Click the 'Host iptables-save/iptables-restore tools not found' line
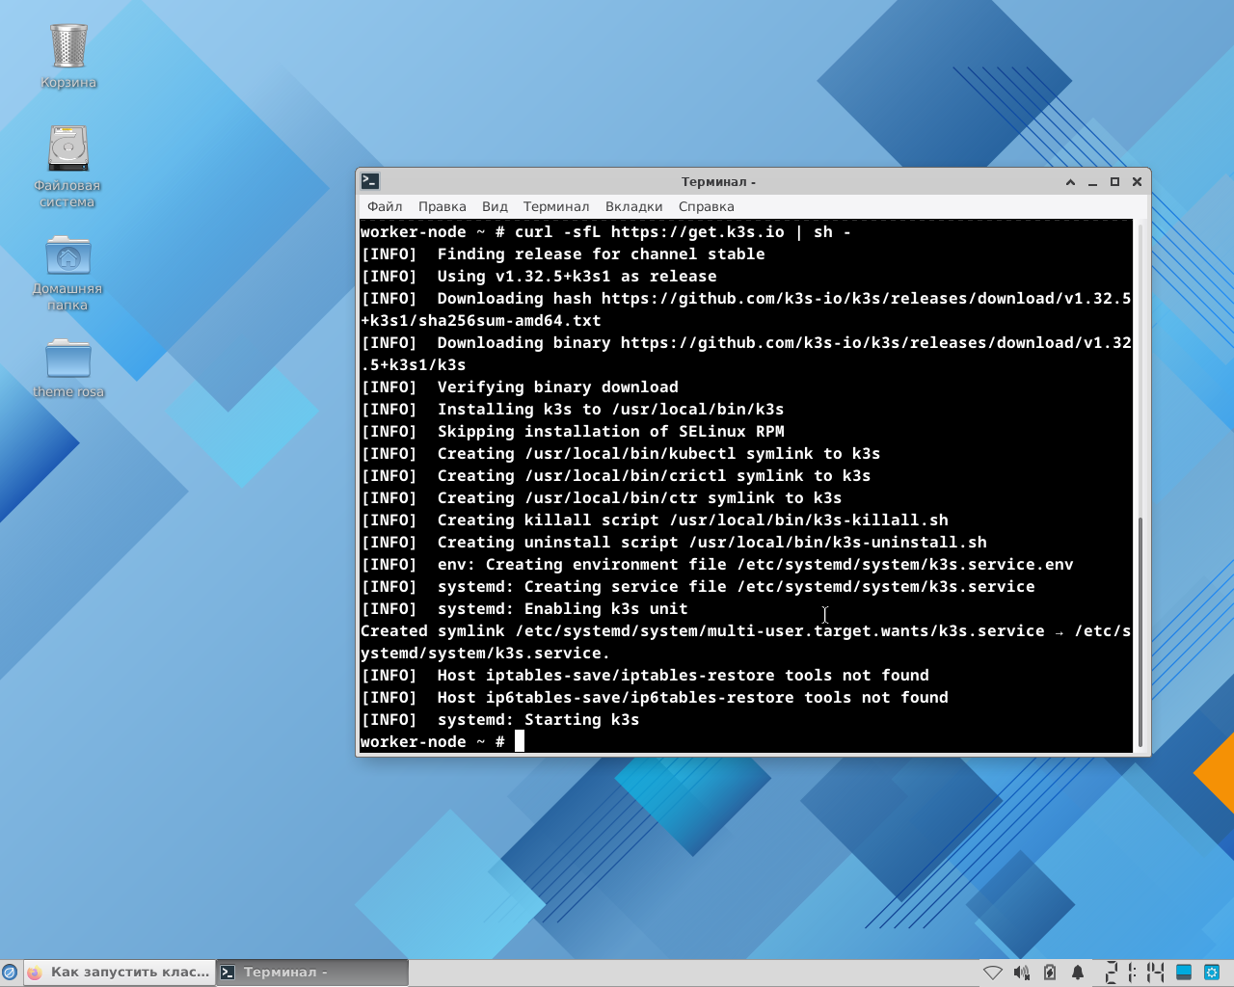Viewport: 1234px width, 987px height. tap(683, 675)
